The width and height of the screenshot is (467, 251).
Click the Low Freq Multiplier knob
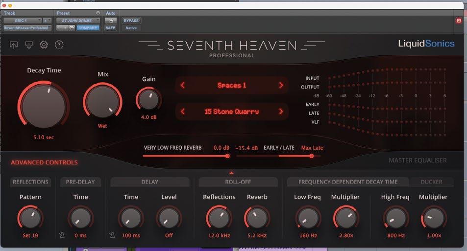(346, 219)
